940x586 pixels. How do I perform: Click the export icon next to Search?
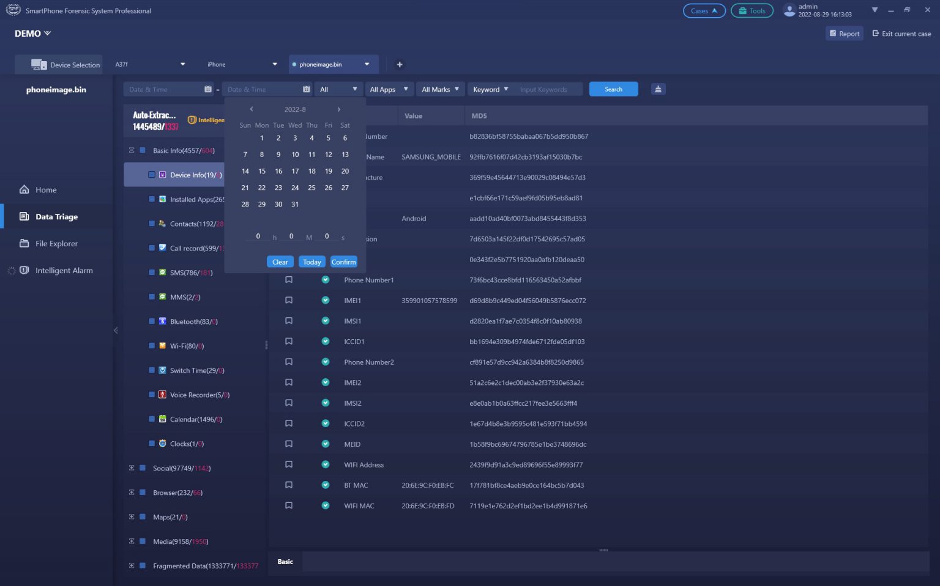(x=658, y=89)
